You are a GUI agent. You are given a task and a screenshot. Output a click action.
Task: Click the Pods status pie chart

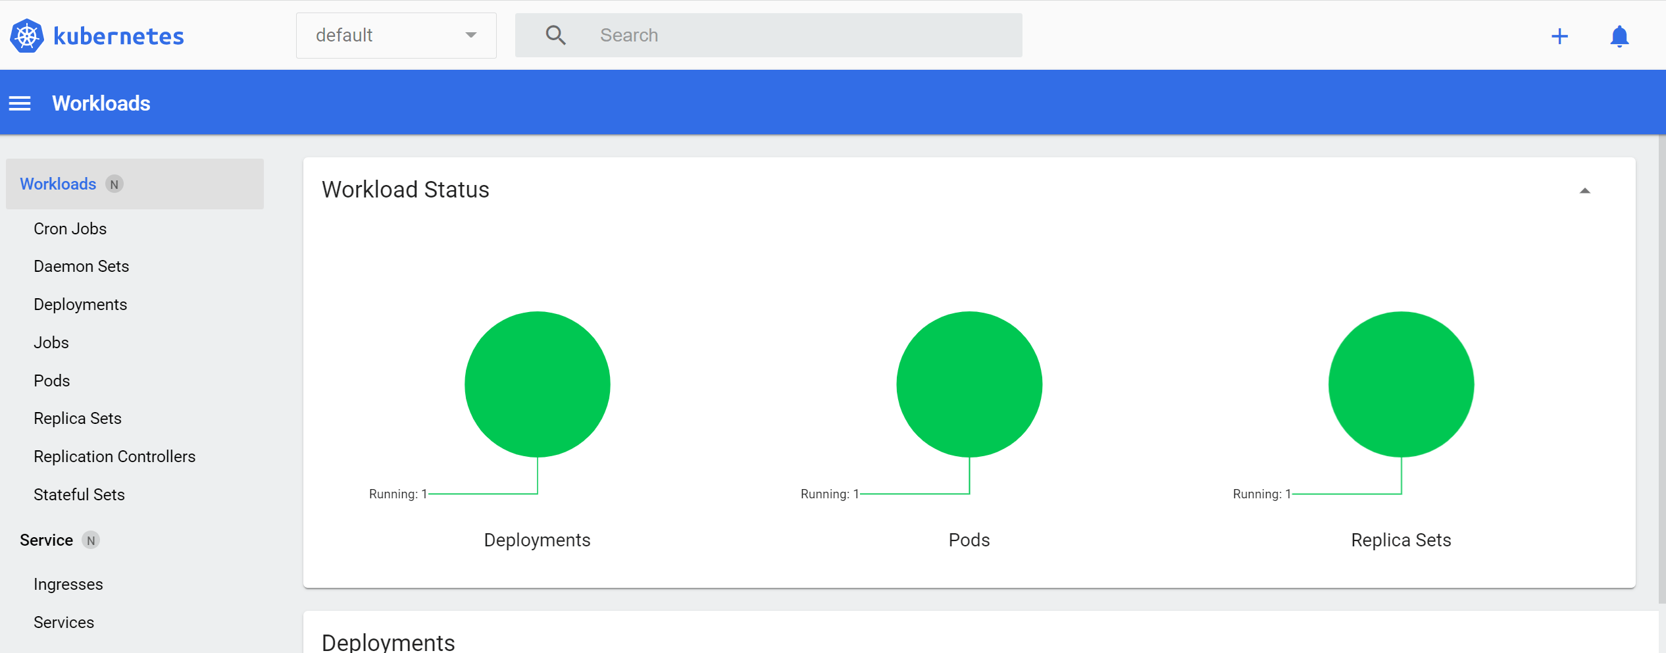click(x=969, y=384)
